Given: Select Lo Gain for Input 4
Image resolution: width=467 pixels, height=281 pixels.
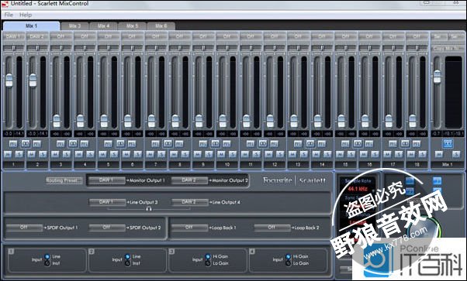Looking at the screenshot, I should pyautogui.click(x=289, y=263).
